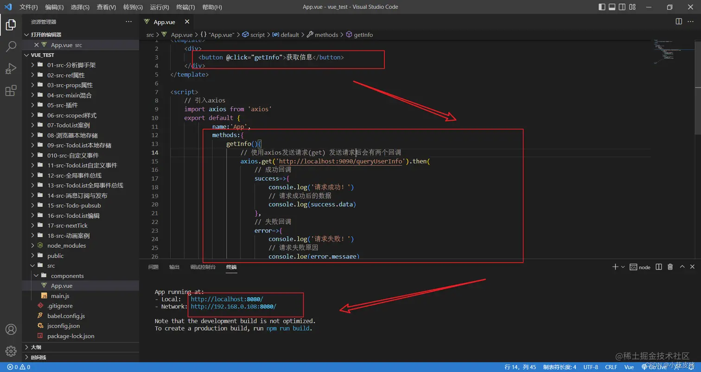
Task: Open the 运行(R) menu
Action: point(159,7)
